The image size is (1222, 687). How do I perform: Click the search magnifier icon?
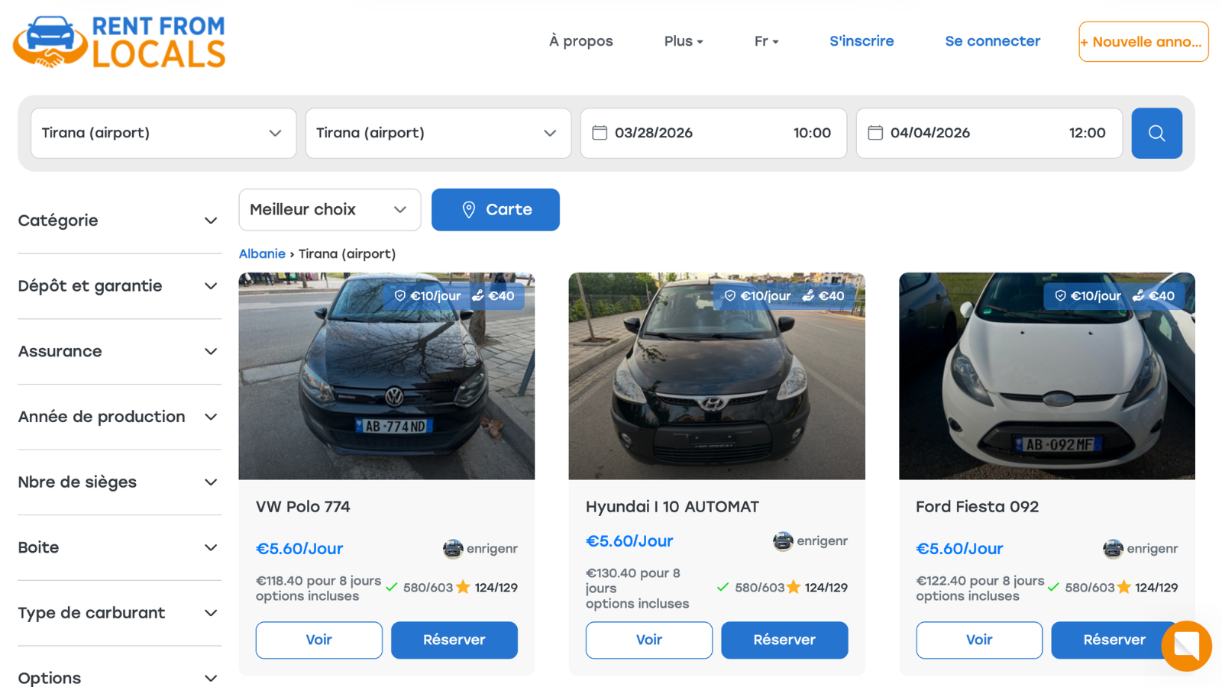tap(1156, 133)
